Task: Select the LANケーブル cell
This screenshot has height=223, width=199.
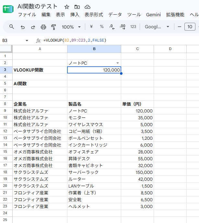Action: click(x=94, y=186)
